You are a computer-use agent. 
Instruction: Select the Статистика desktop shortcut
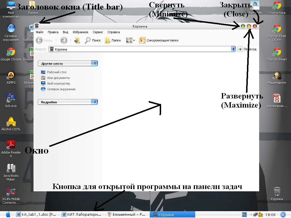(x=277, y=8)
